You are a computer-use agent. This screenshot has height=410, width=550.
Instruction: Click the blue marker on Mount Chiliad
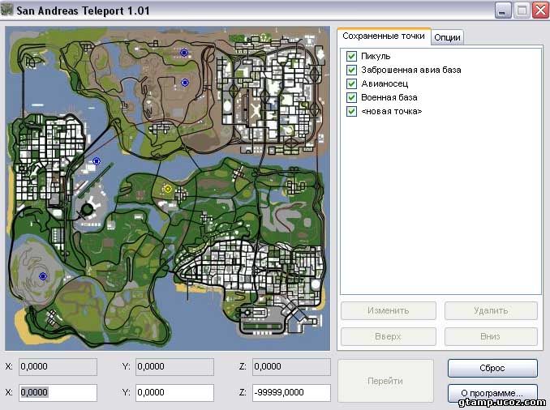(43, 276)
